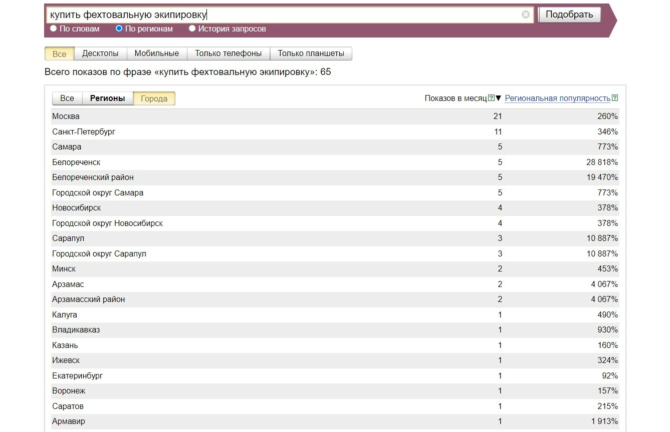Switch to the Десктопы device tab
The width and height of the screenshot is (670, 432).
point(100,53)
